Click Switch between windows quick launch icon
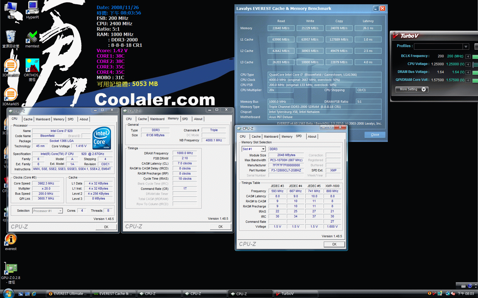 point(21,294)
